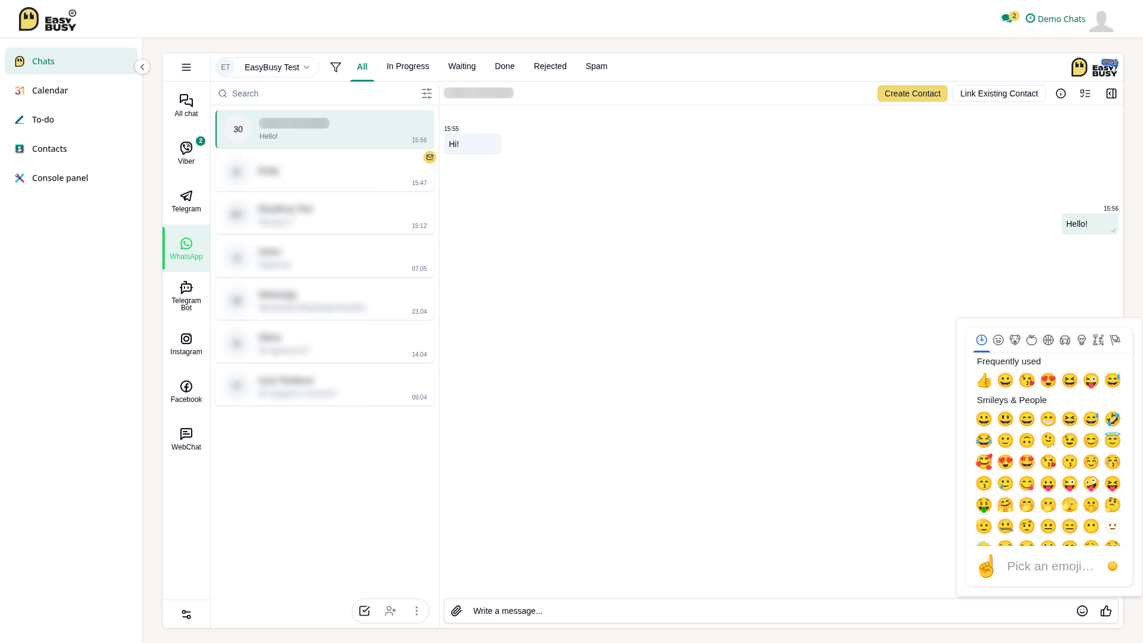Select the Flags emoji category tab
Screen dimensions: 1143x643
point(1115,340)
